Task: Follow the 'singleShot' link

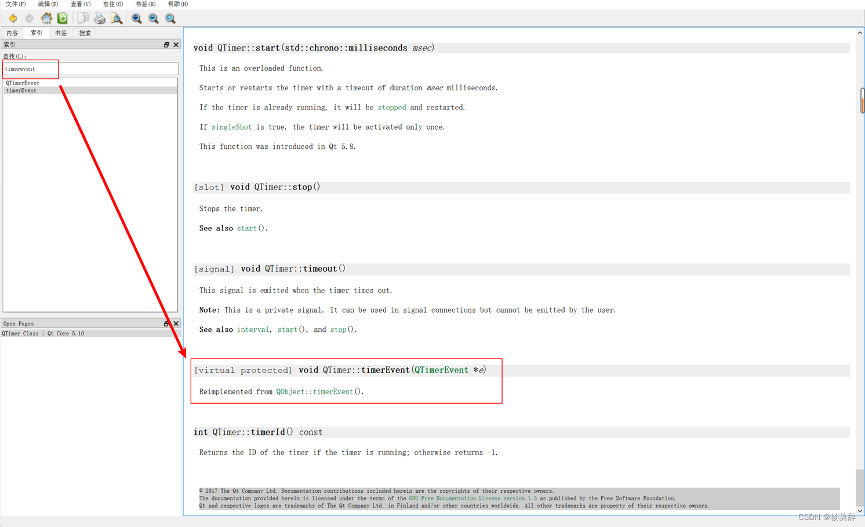Action: tap(232, 127)
